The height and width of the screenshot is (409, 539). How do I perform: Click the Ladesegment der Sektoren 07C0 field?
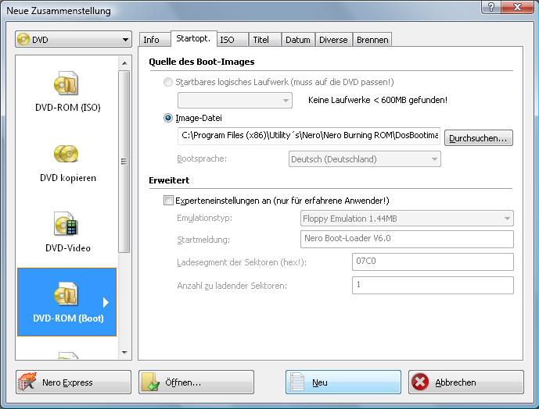pos(433,261)
